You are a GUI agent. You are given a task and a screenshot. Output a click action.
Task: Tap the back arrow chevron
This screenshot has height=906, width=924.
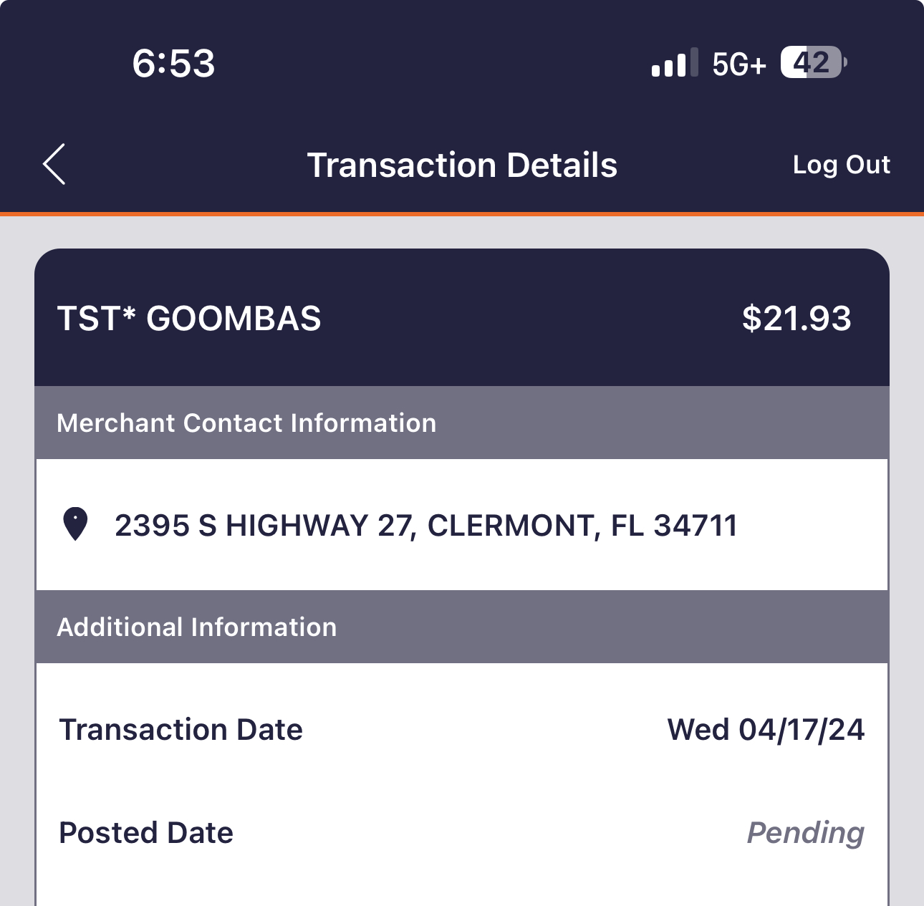(54, 164)
